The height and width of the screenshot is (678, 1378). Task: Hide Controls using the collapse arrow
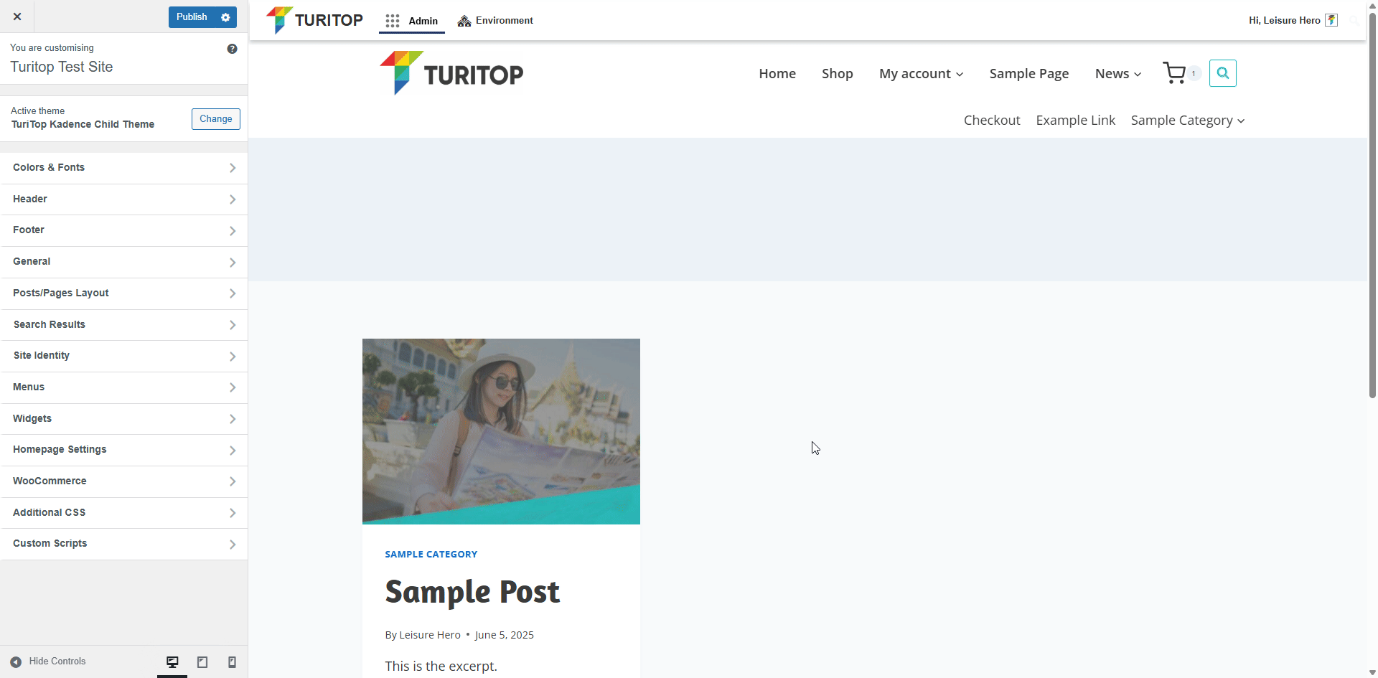pyautogui.click(x=16, y=661)
